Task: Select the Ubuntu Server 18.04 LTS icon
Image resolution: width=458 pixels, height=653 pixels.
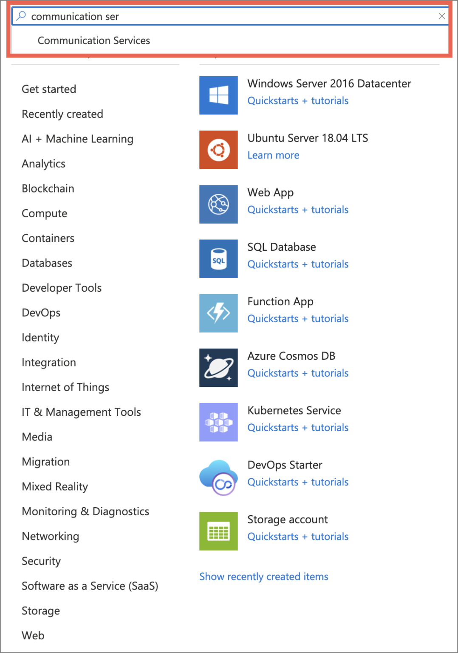Action: (x=218, y=150)
